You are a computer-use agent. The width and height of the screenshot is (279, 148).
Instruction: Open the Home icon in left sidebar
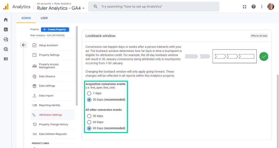tap(6, 20)
